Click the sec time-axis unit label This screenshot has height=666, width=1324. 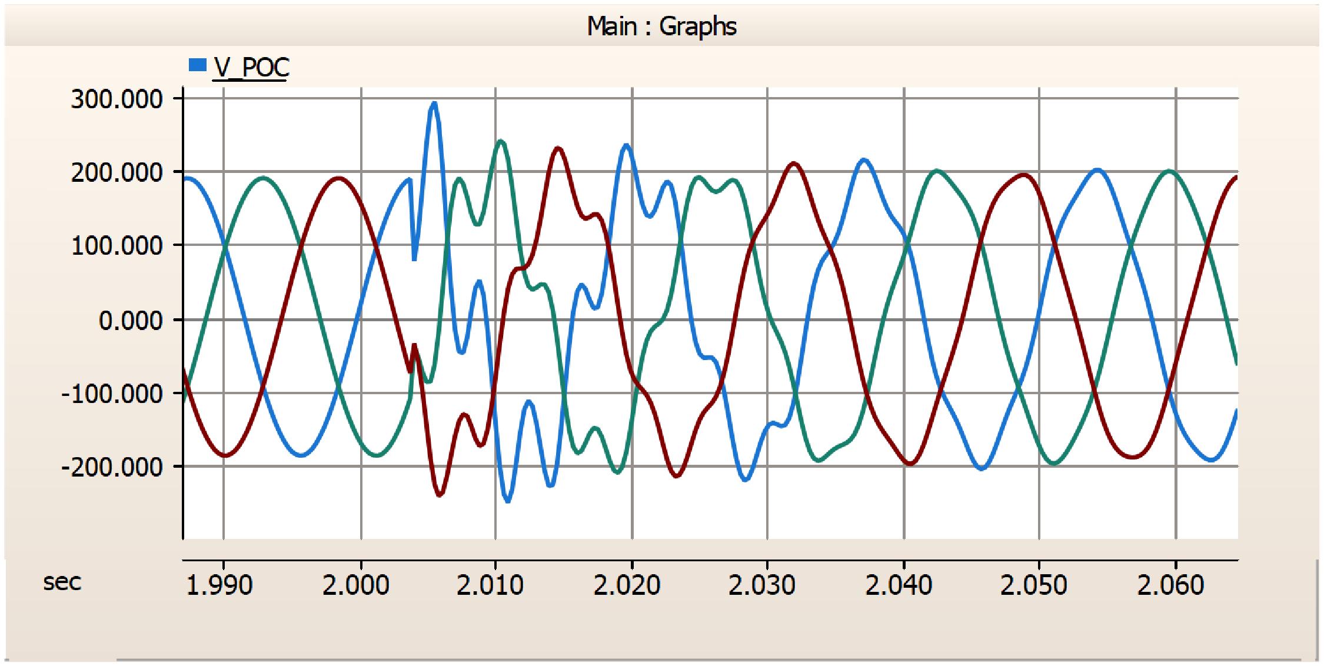tap(62, 582)
